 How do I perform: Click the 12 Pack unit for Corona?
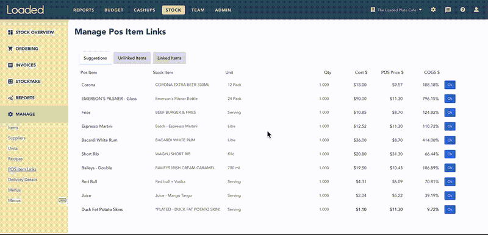point(234,85)
